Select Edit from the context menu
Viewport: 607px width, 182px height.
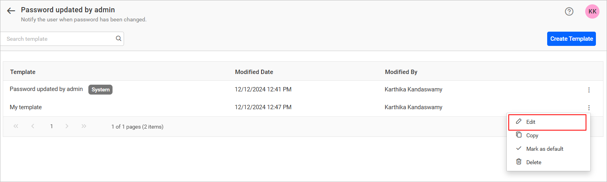point(531,122)
